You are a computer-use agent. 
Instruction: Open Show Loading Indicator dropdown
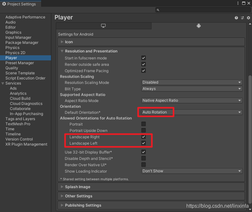click(x=192, y=171)
